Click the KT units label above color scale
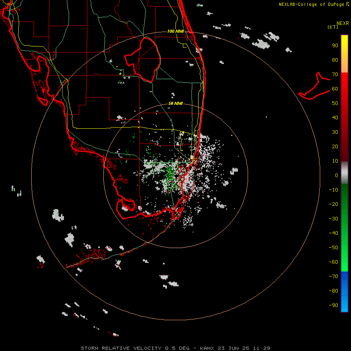The width and height of the screenshot is (351, 351). pos(333,27)
